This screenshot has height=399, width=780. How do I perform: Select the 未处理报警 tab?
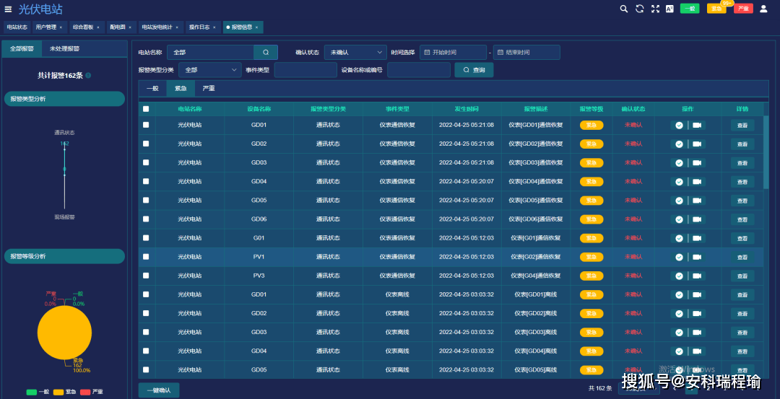[65, 48]
